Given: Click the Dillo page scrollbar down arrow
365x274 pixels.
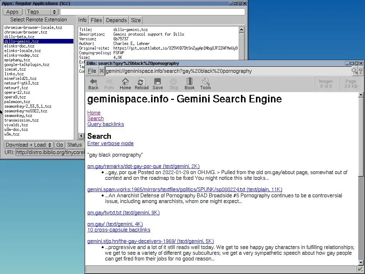Looking at the screenshot, I should [x=361, y=263].
